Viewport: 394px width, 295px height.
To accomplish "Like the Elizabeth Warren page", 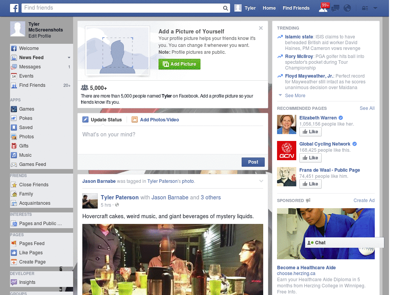I will [311, 132].
